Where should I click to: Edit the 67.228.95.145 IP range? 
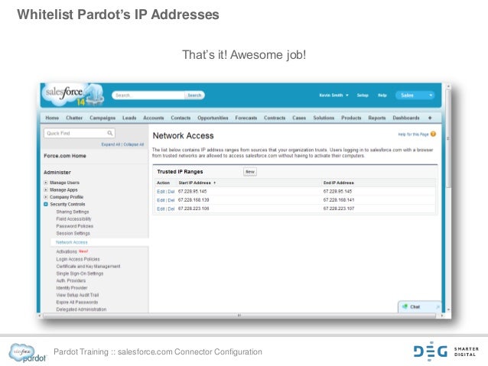pyautogui.click(x=161, y=192)
